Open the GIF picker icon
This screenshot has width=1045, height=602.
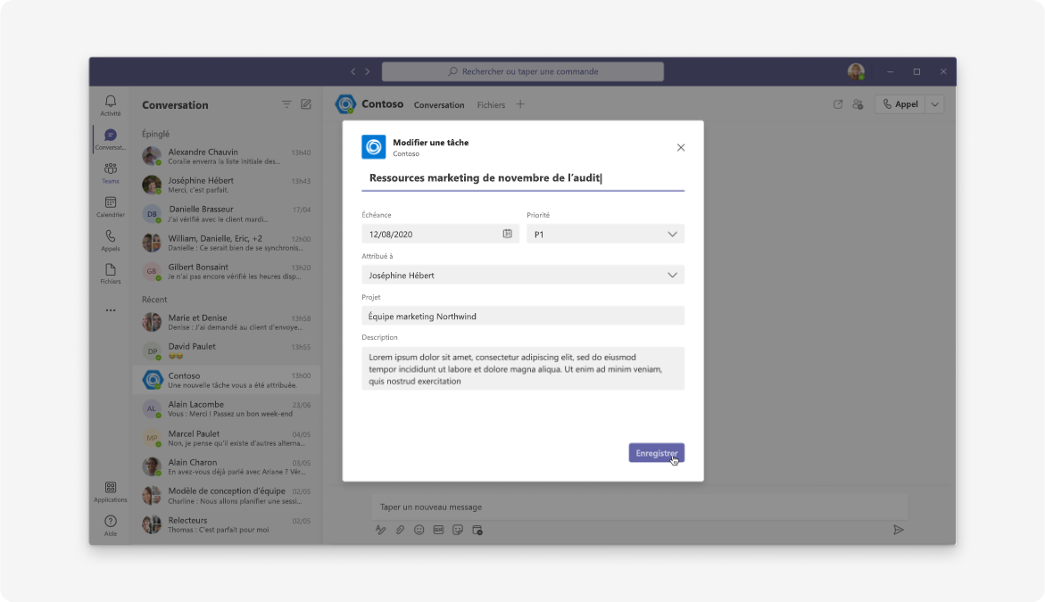(x=438, y=530)
